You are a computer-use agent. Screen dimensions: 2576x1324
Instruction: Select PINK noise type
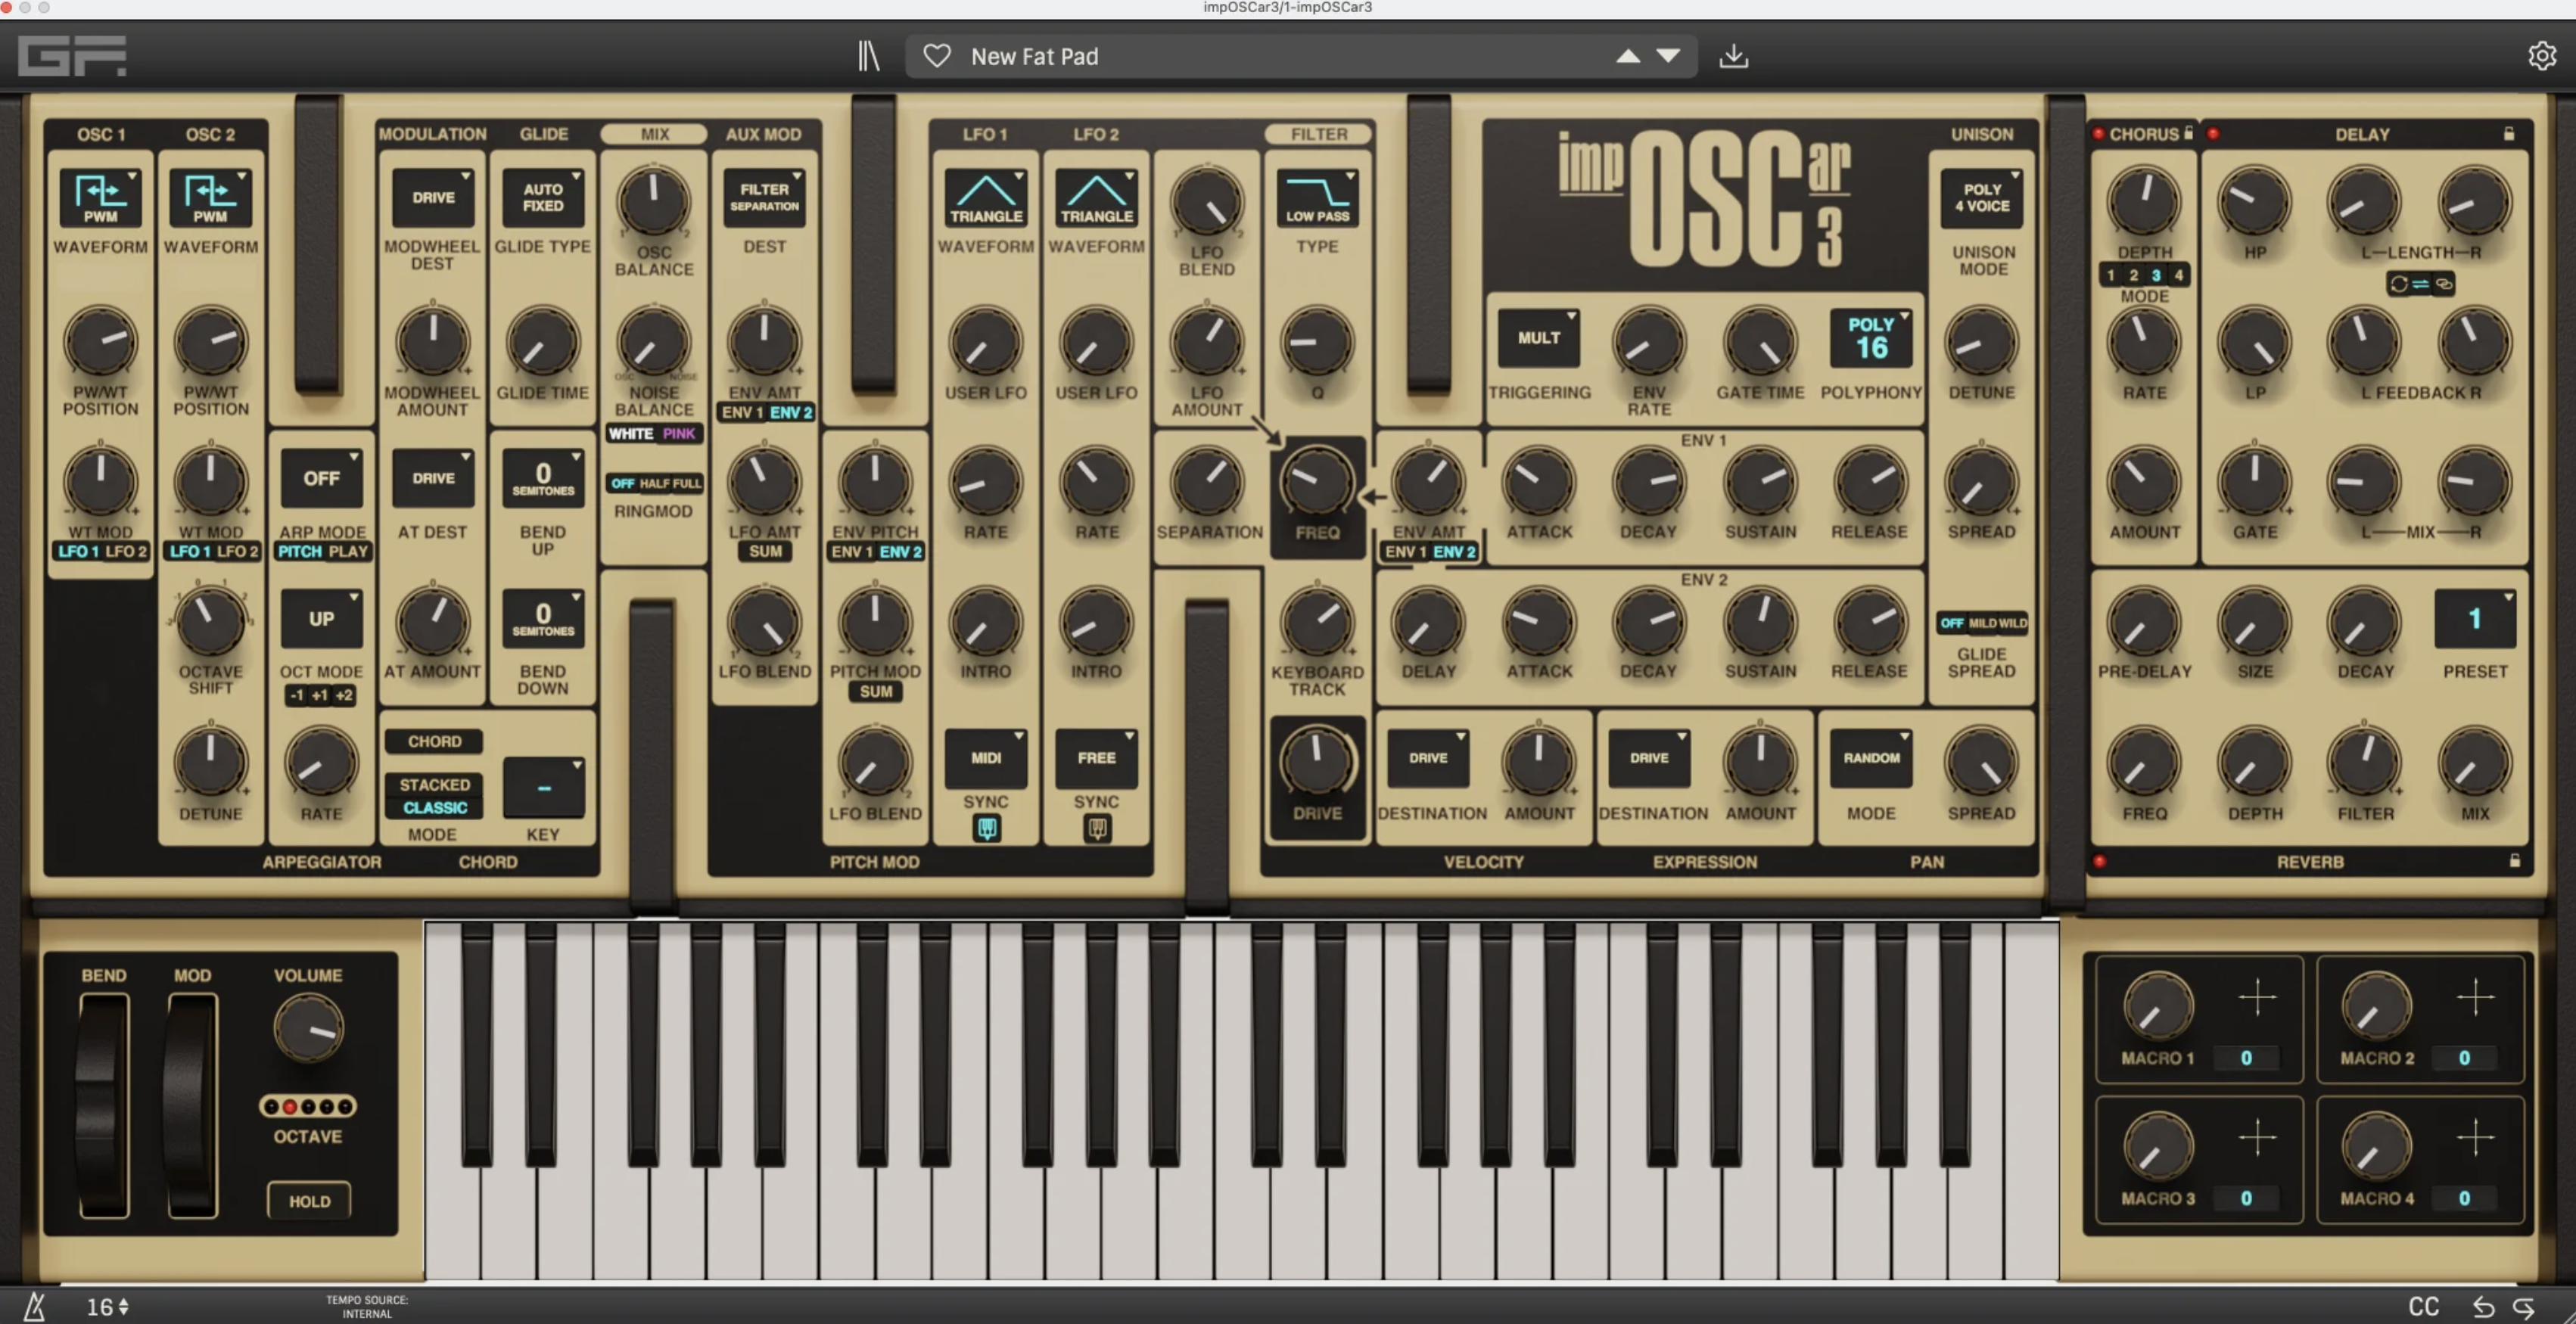[678, 433]
